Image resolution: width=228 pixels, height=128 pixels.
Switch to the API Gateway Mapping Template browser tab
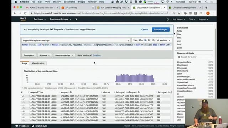tap(113, 7)
